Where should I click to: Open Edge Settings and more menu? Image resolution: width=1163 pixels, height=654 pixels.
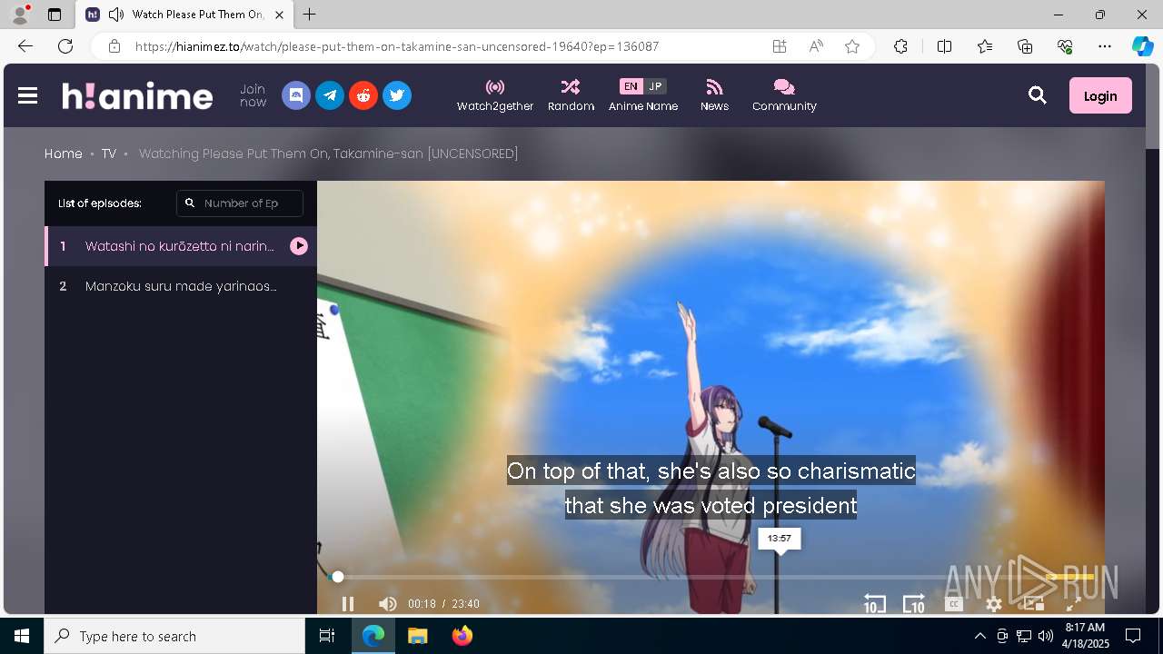tap(1105, 46)
